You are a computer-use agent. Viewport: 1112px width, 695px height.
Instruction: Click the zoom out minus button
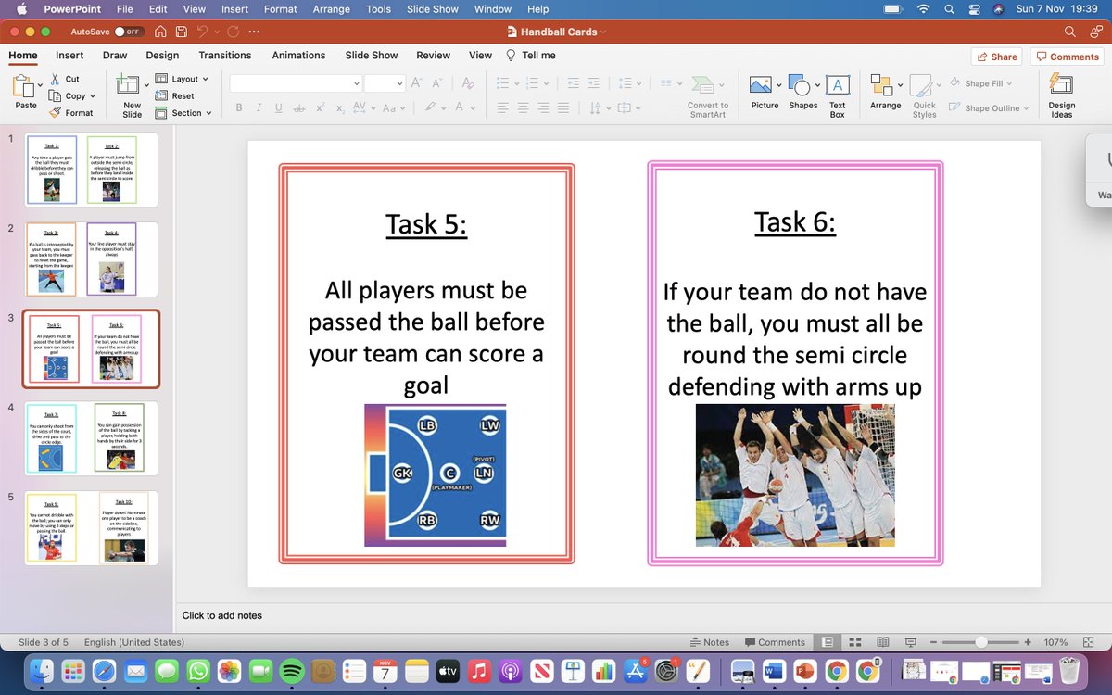pyautogui.click(x=933, y=642)
